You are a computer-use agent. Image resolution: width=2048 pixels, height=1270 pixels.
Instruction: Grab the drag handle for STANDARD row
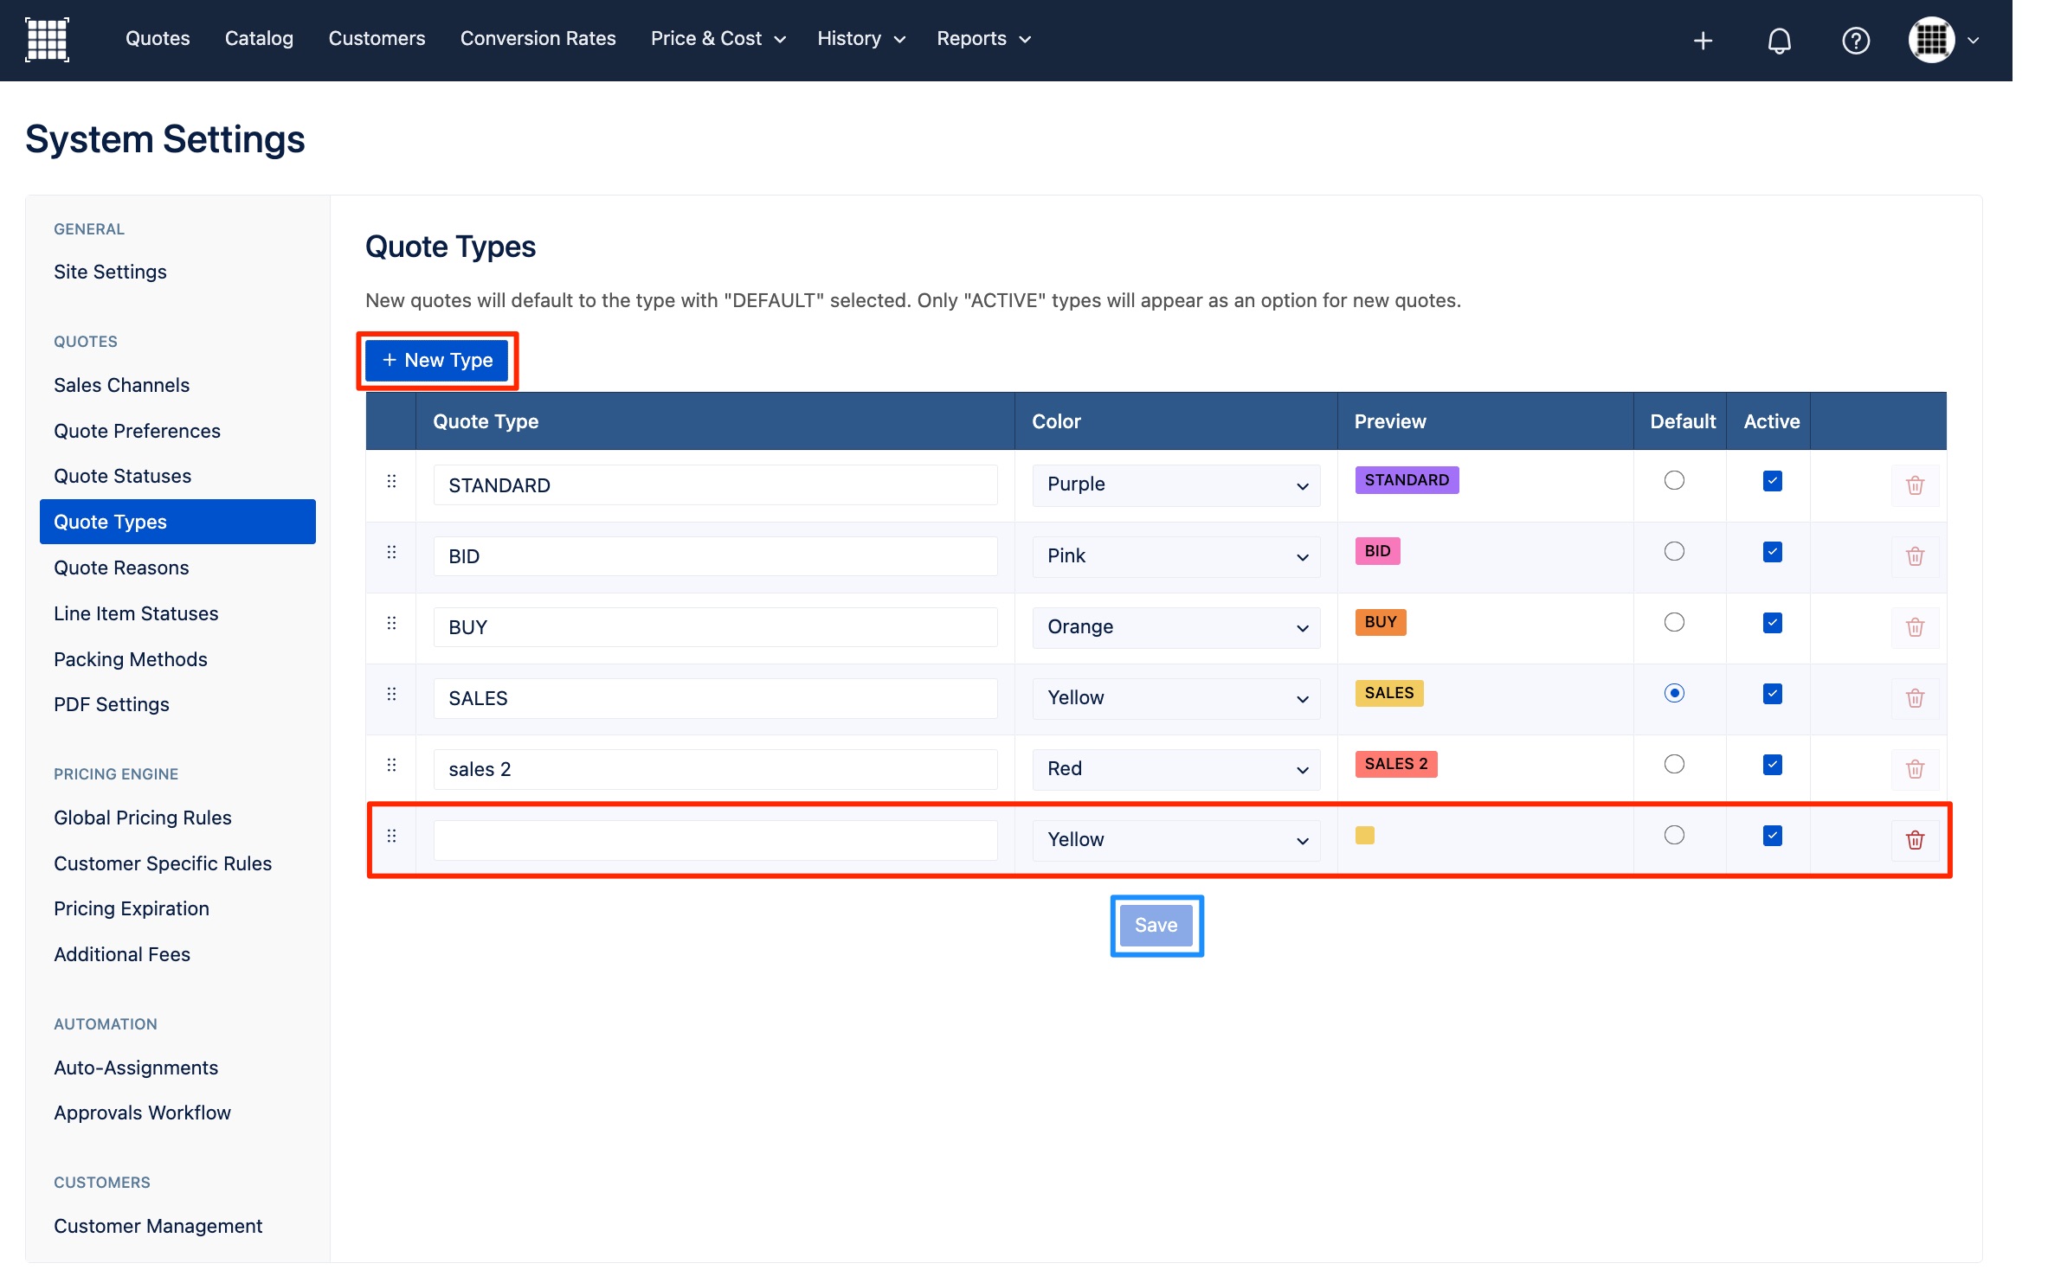pyautogui.click(x=391, y=481)
